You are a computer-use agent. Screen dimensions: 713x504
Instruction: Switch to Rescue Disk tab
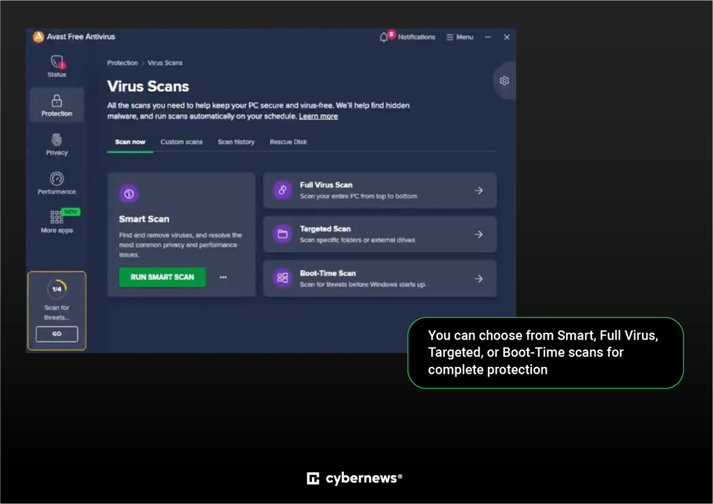288,142
